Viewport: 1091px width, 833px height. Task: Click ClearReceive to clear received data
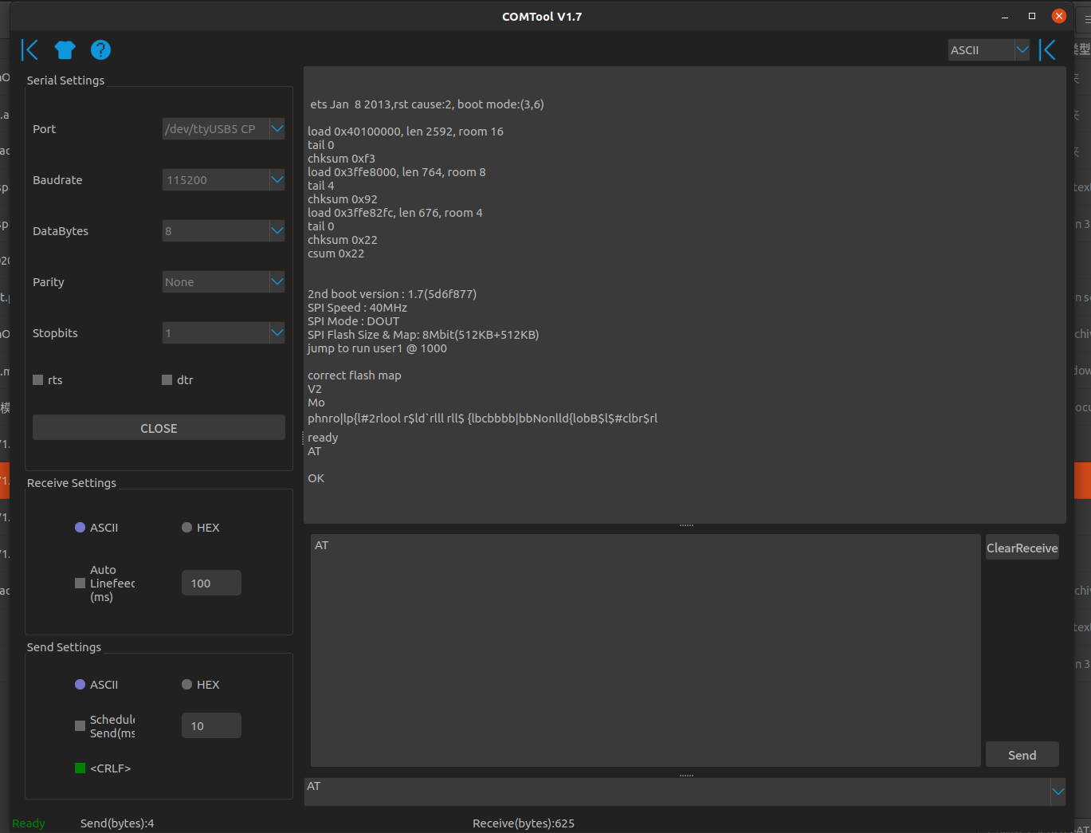pos(1022,548)
